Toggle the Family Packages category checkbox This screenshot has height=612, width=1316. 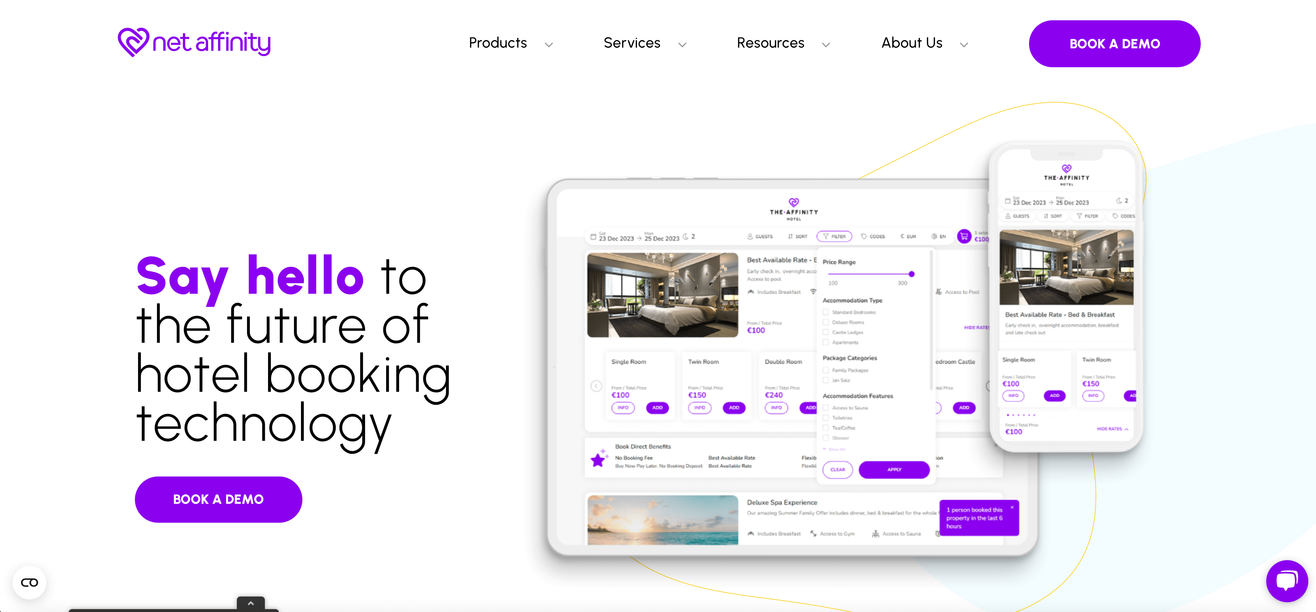point(825,370)
